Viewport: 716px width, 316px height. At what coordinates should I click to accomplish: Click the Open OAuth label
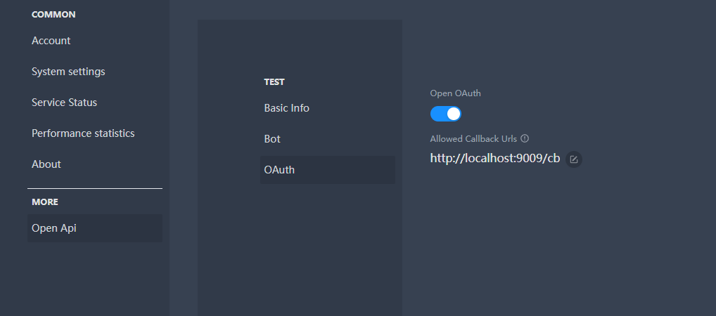click(455, 93)
